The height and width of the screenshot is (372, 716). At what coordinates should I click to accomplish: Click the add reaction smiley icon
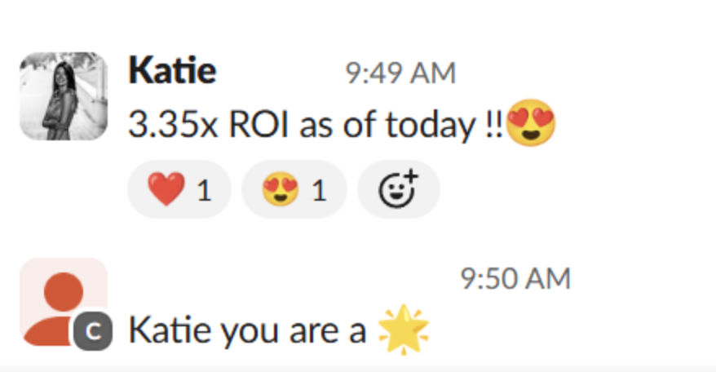pyautogui.click(x=396, y=190)
